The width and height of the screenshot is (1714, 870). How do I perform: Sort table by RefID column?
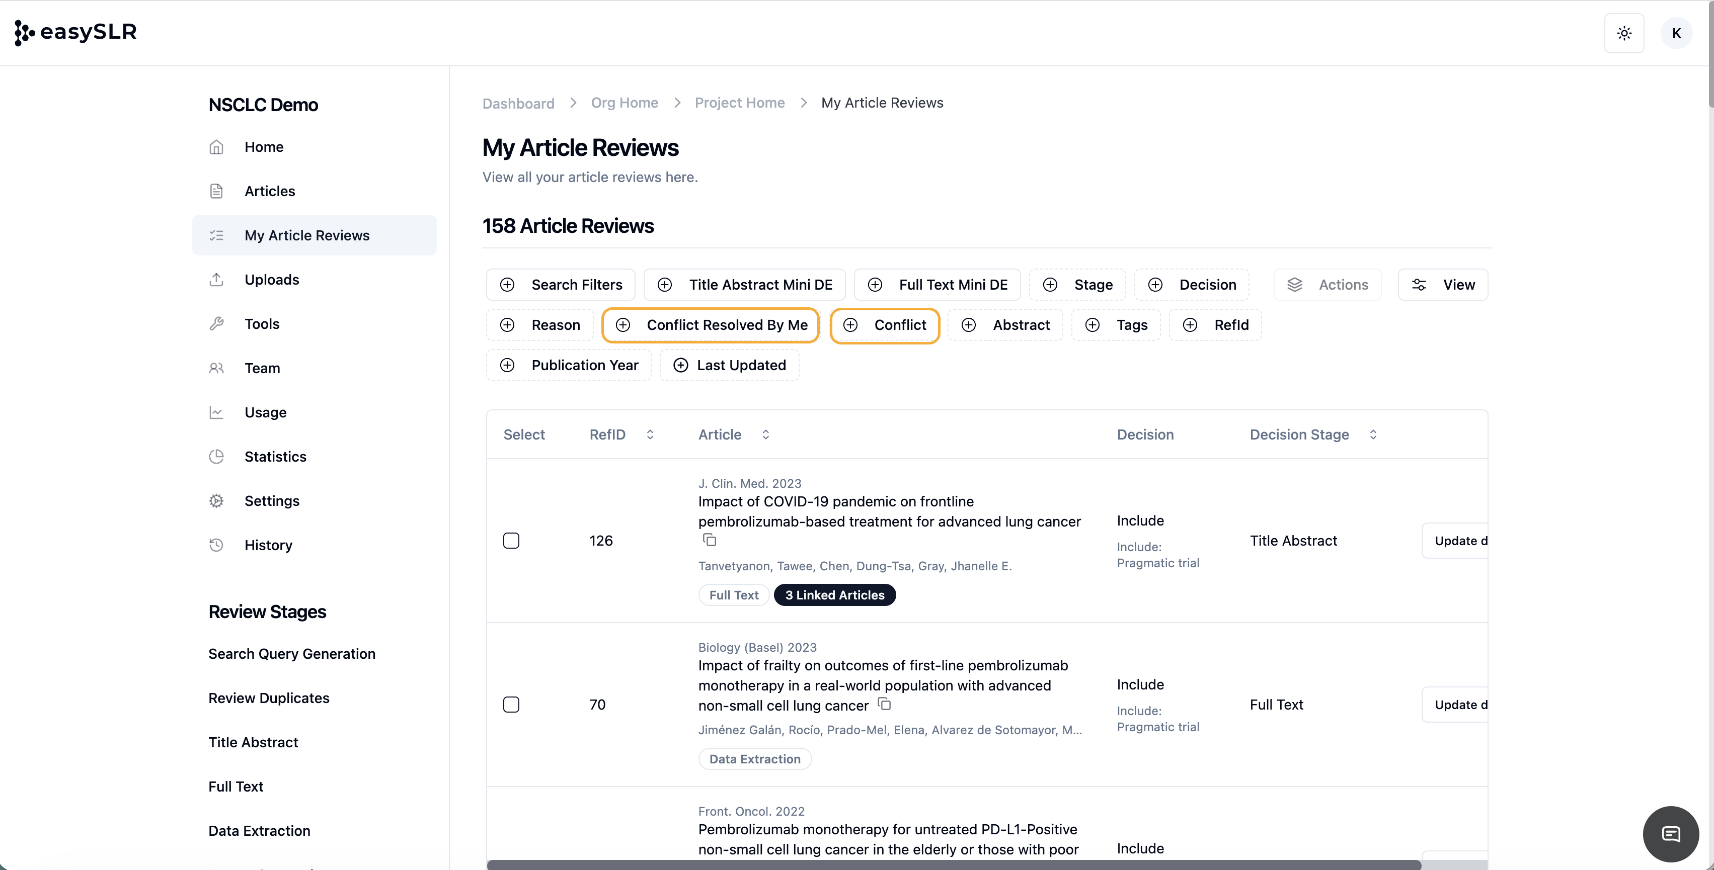(649, 434)
